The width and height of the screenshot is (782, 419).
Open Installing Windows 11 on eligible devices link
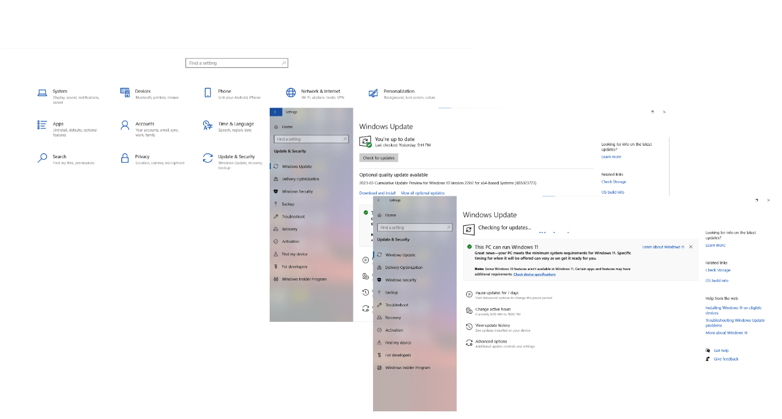733,310
